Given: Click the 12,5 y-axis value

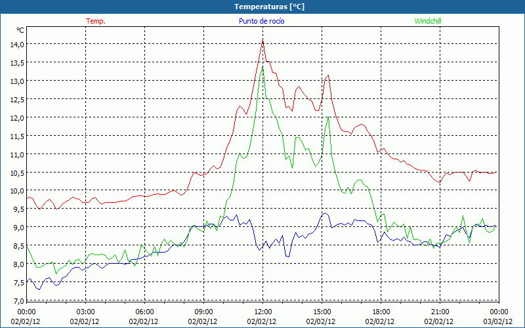Looking at the screenshot, I should click(x=17, y=100).
